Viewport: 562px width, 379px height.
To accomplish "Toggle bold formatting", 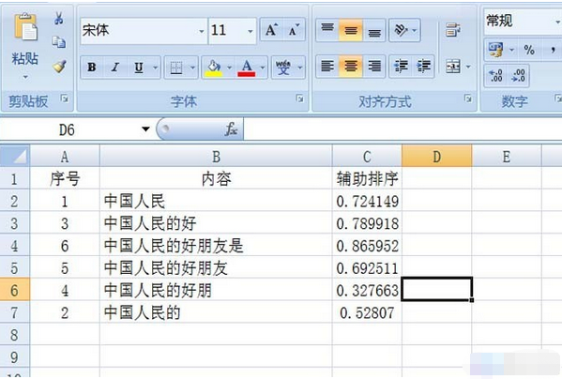I will [x=92, y=67].
